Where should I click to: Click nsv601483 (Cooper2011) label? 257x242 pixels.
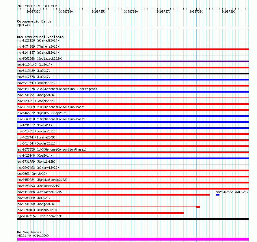coord(36,131)
